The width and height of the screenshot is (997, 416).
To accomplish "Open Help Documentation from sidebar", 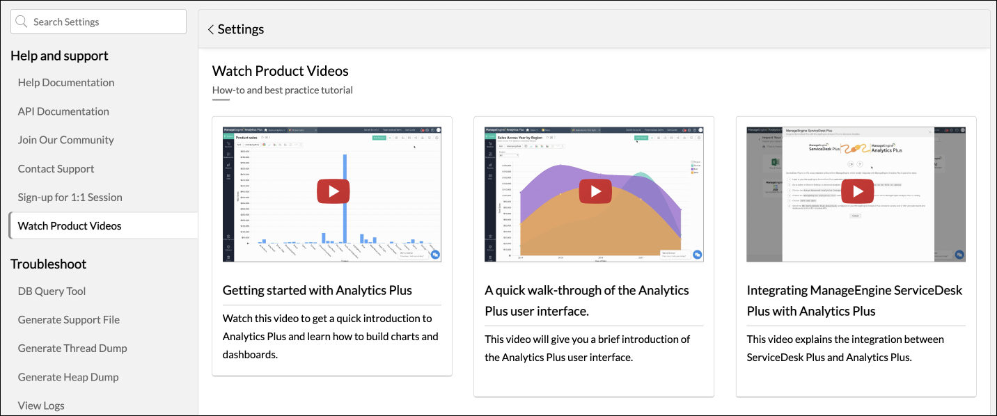I will point(66,82).
